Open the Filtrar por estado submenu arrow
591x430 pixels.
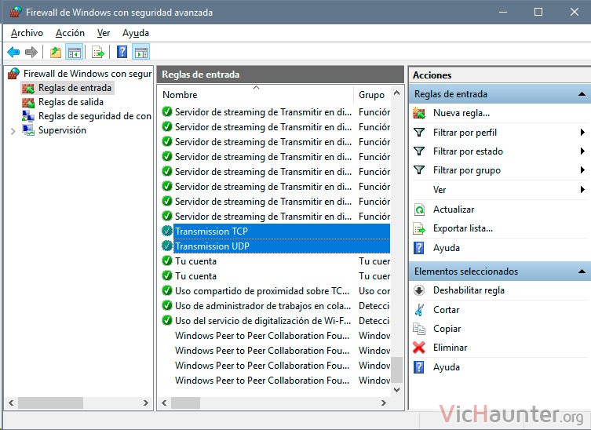[x=582, y=151]
